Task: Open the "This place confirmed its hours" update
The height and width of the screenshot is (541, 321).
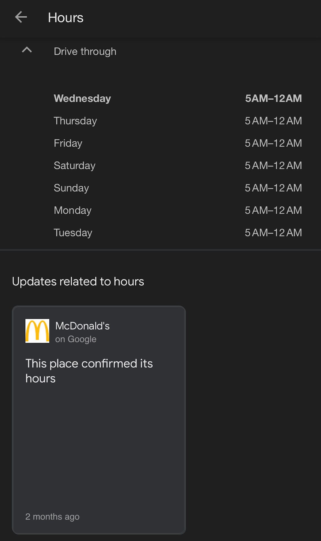Action: (89, 371)
